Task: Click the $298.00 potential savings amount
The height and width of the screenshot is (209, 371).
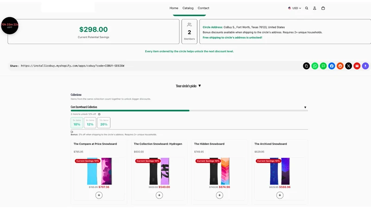Action: click(x=94, y=29)
